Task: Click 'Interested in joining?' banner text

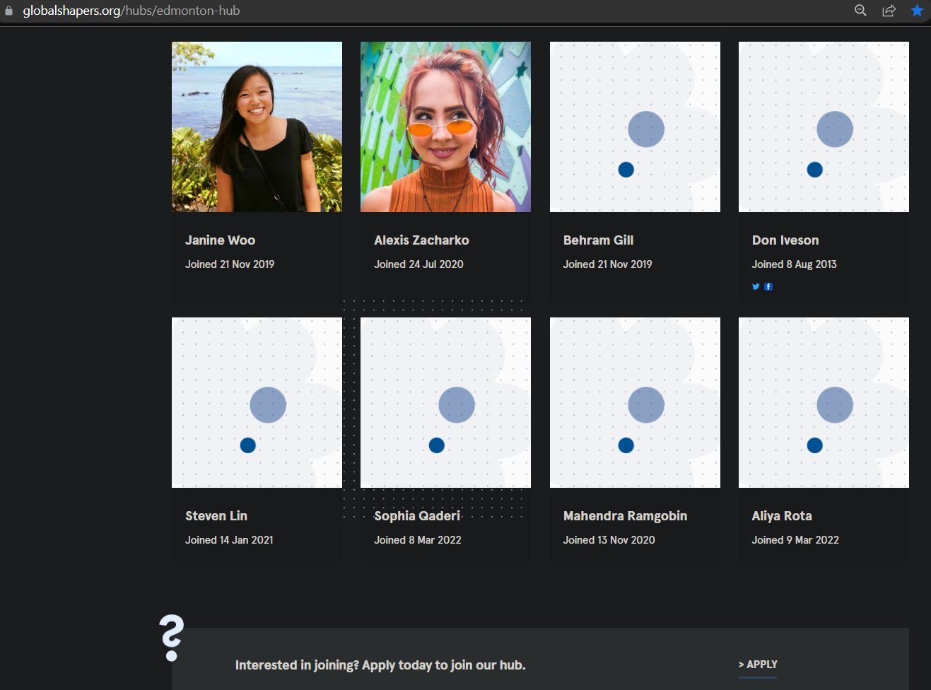Action: (380, 665)
